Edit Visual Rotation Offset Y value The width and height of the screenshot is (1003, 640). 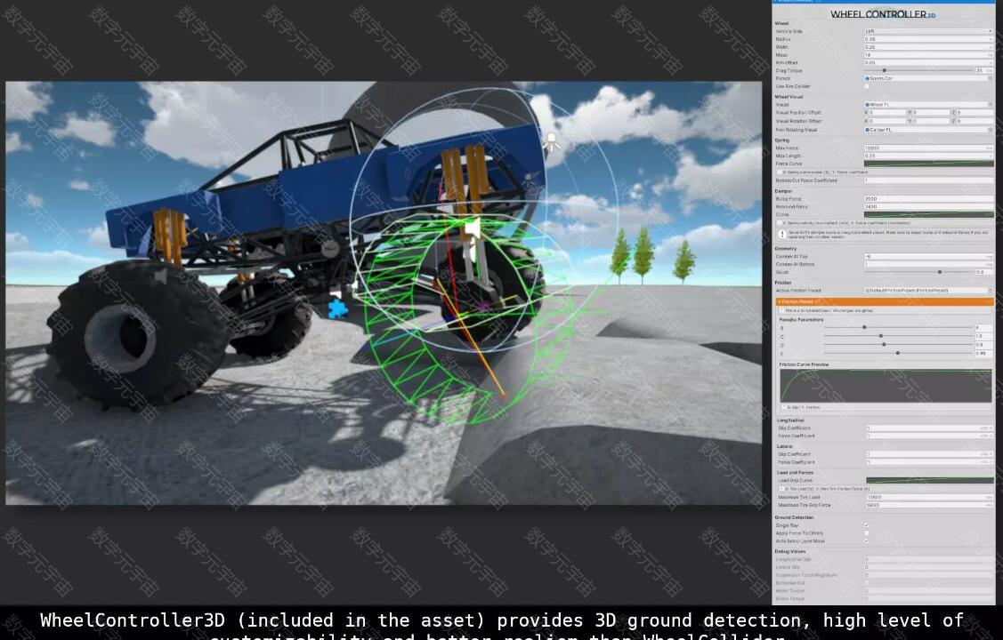pos(931,121)
